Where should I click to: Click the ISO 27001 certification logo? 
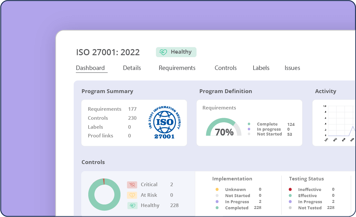click(164, 122)
